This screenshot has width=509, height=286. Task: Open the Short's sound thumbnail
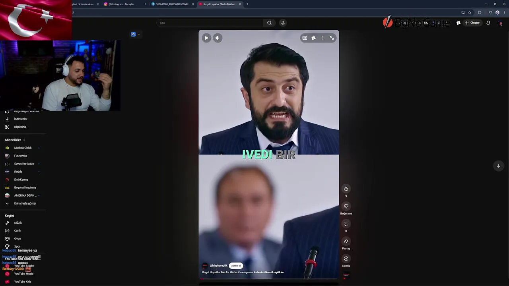tap(346, 275)
